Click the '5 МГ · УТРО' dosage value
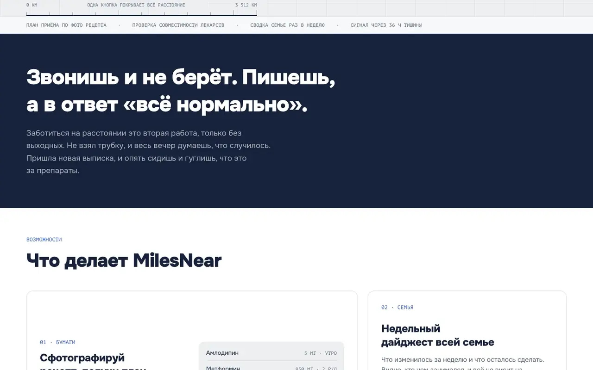This screenshot has width=593, height=370. coord(321,353)
